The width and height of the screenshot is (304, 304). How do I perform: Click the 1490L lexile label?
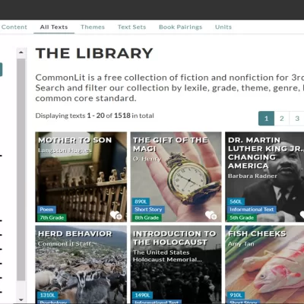[142, 295]
